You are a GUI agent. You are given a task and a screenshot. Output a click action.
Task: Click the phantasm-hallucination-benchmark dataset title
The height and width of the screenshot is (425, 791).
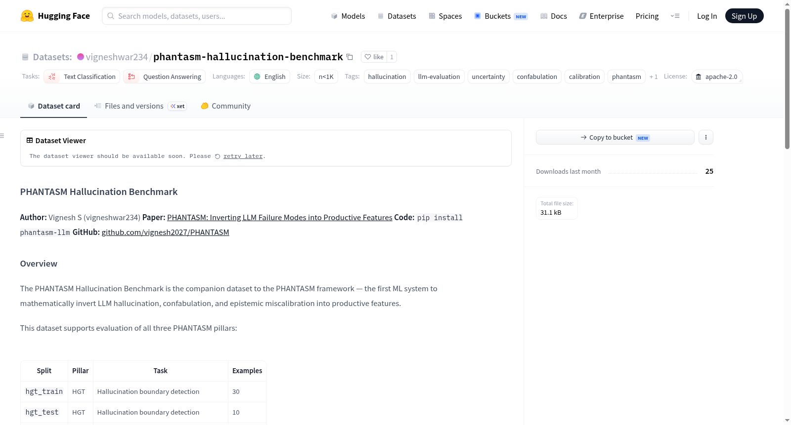tap(248, 57)
